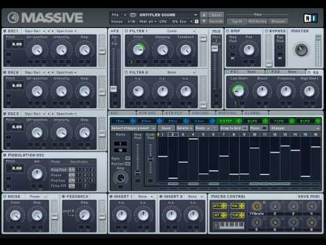This screenshot has height=245, width=326.
Task: Open Insert 1 effect dropdown
Action: tap(145, 197)
